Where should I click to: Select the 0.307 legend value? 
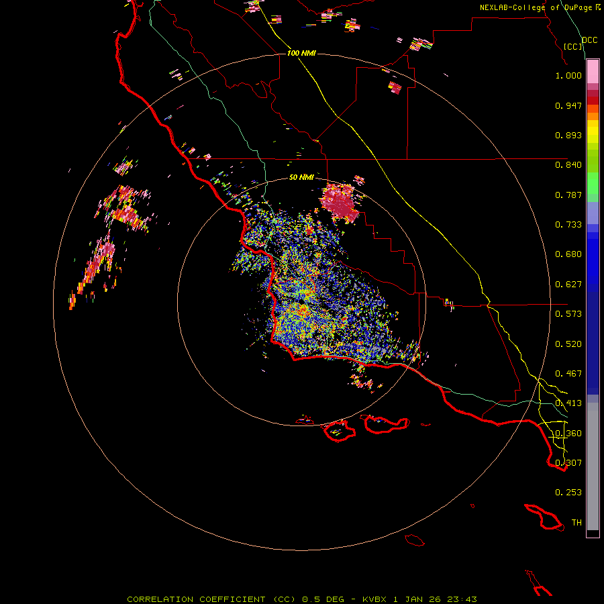568,463
